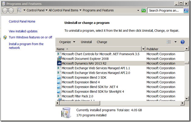Click the Exchange Web Services API 2.0 icon
The height and width of the screenshot is (122, 191).
click(59, 73)
